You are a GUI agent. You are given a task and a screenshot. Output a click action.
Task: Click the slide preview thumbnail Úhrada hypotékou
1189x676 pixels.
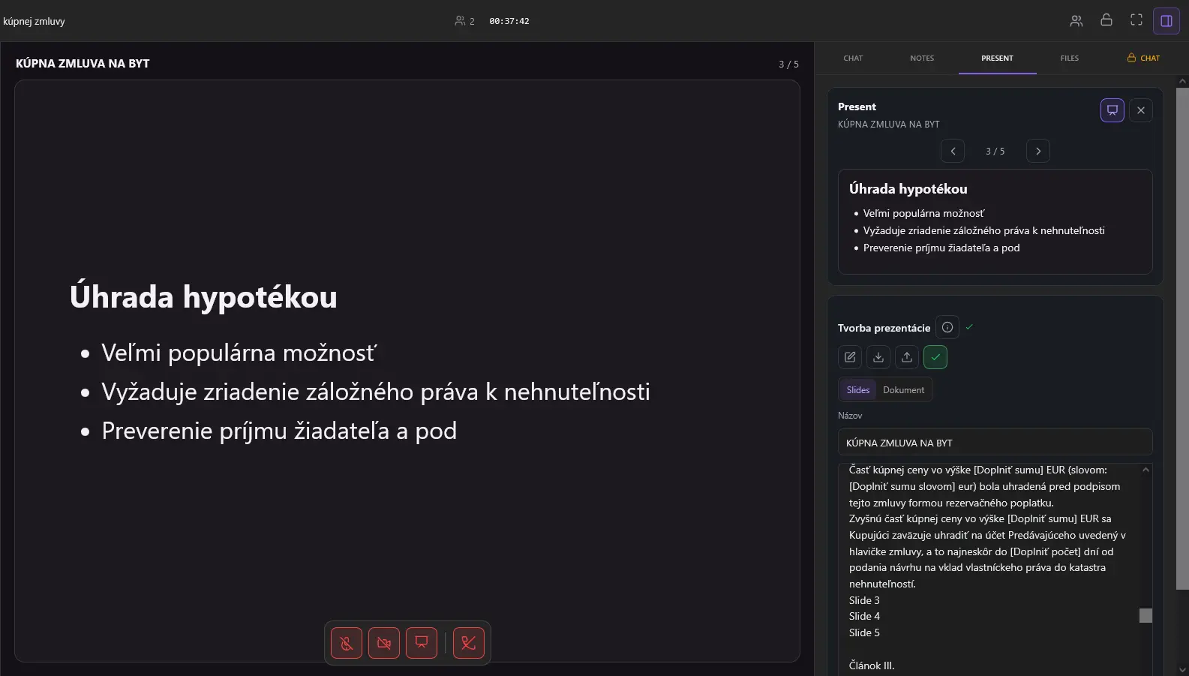click(x=995, y=221)
